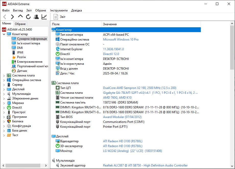
Task: Click the DirectX row Xbox icon
Action: click(x=58, y=54)
